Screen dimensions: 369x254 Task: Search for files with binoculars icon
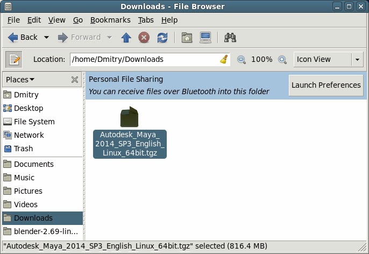230,38
